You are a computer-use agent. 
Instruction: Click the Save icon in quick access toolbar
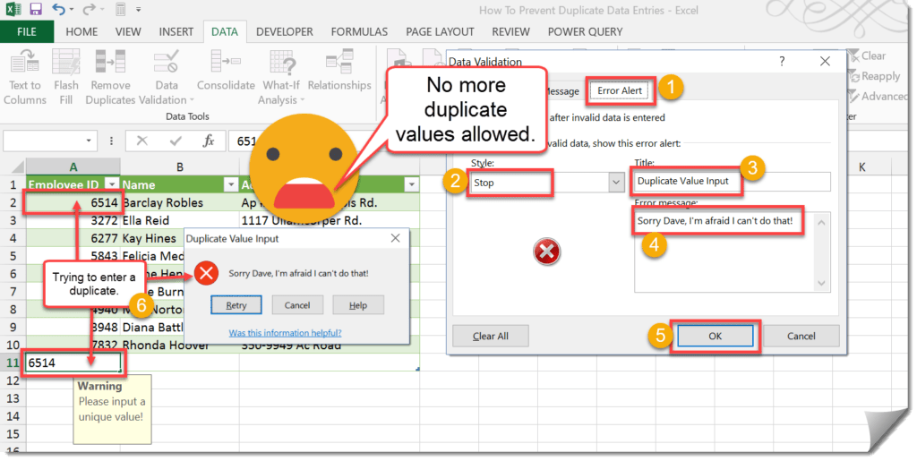click(x=36, y=9)
